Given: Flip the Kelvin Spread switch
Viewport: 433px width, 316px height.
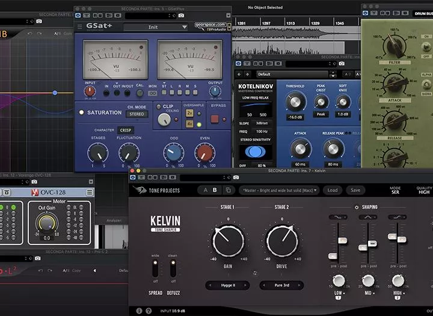Looking at the screenshot, I should 155,268.
